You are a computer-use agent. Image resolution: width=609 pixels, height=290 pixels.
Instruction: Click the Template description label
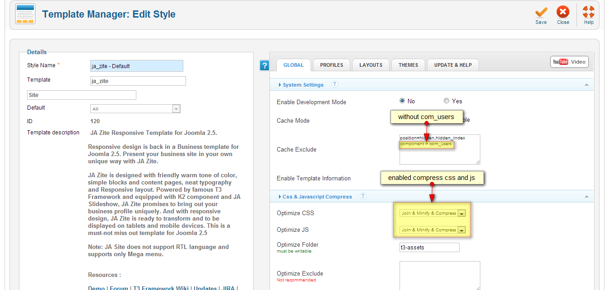coord(53,133)
